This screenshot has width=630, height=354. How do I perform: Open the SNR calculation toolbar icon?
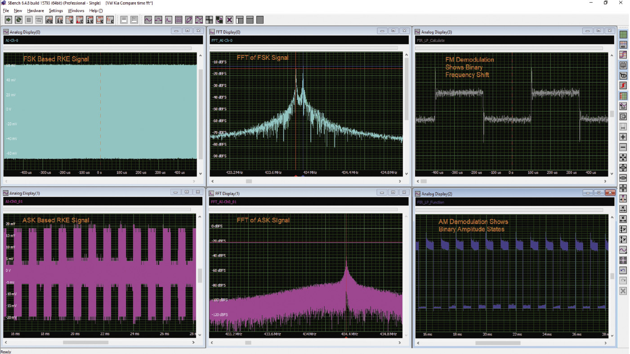pos(90,20)
